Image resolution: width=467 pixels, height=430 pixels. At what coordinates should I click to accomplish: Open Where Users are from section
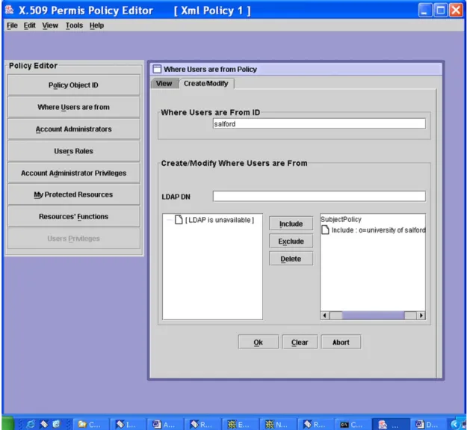coord(73,107)
